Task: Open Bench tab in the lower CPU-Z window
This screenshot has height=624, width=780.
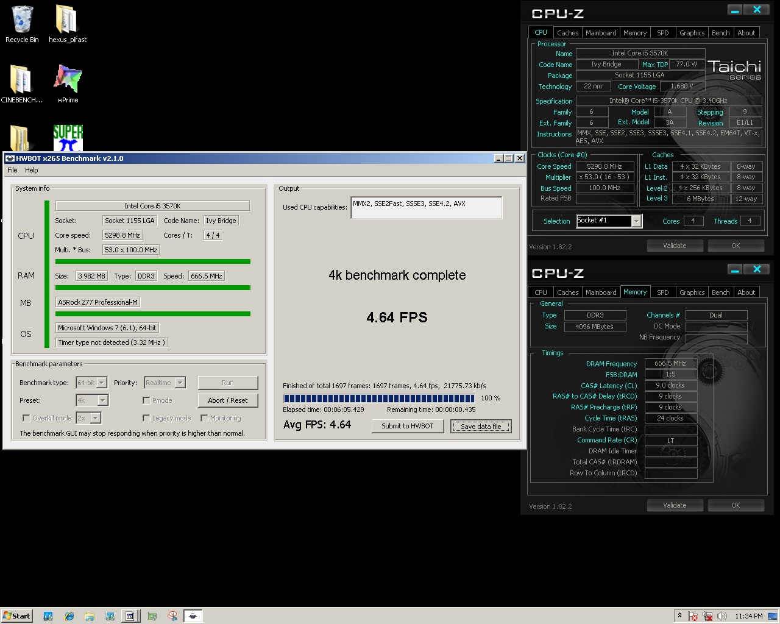Action: coord(721,292)
